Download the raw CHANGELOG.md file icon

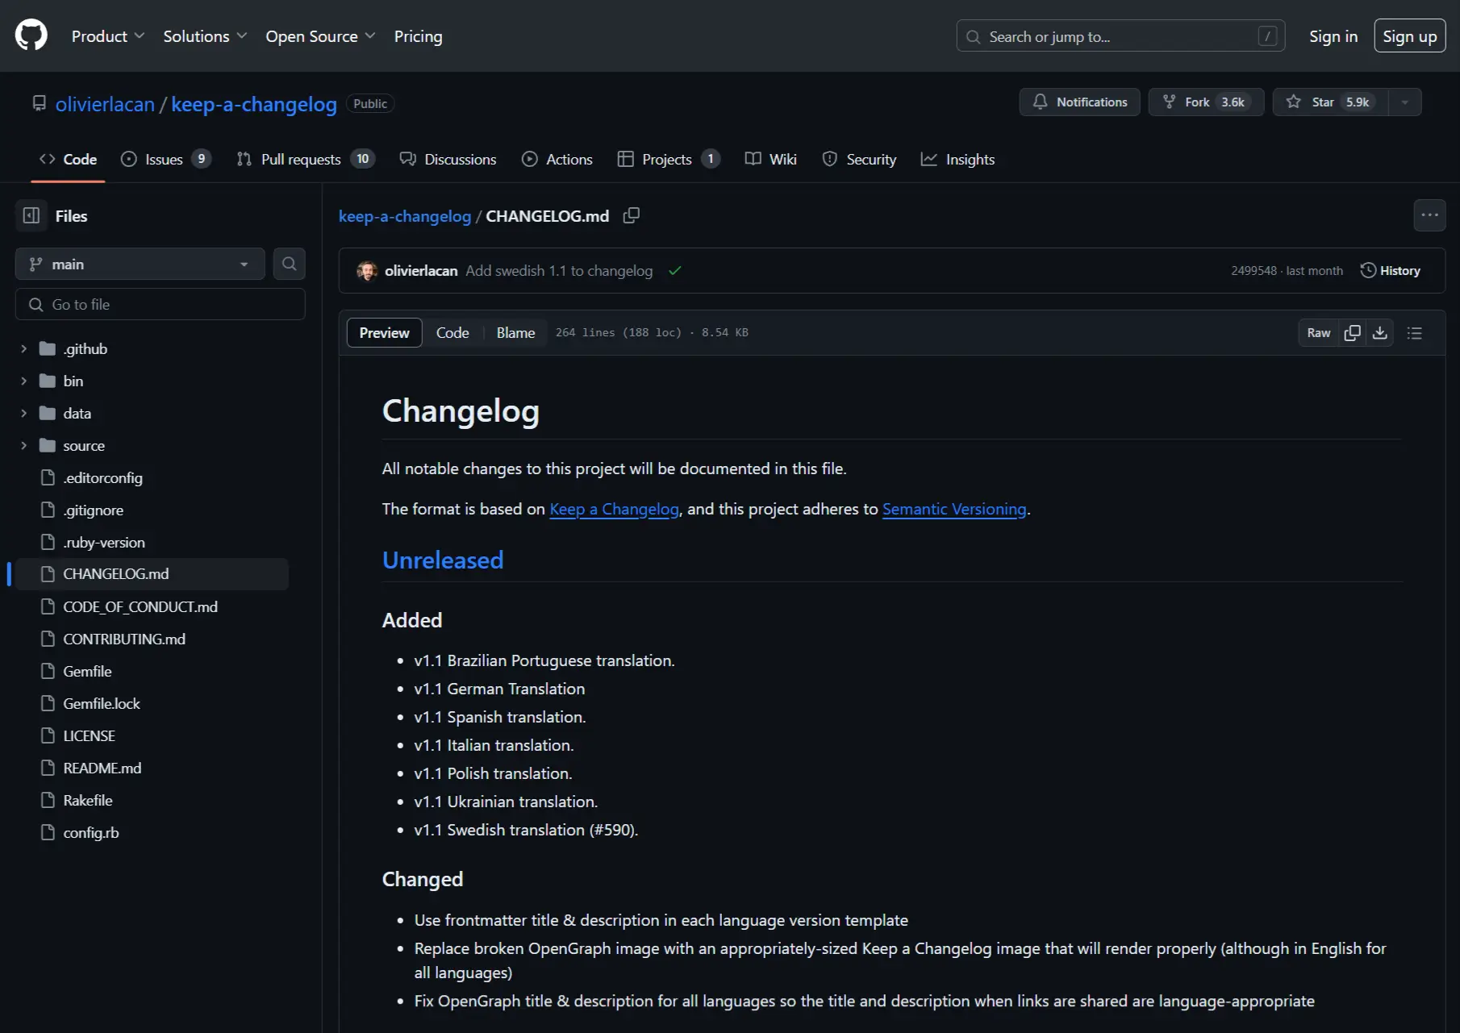pos(1380,332)
